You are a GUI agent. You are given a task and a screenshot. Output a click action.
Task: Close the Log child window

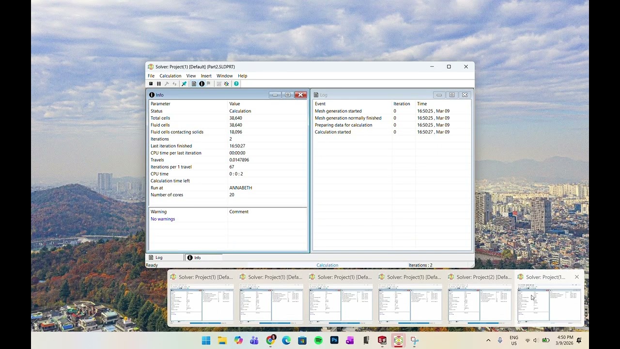click(x=465, y=95)
